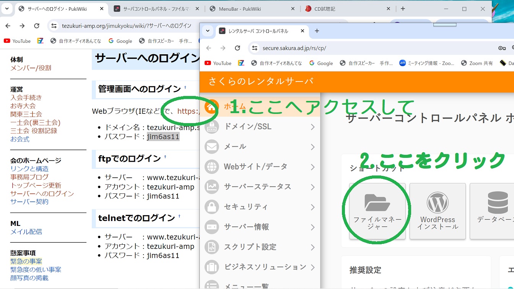This screenshot has height=289, width=514.
Task: Open the YouTube bookmark in Sakura window
Action: tap(218, 63)
